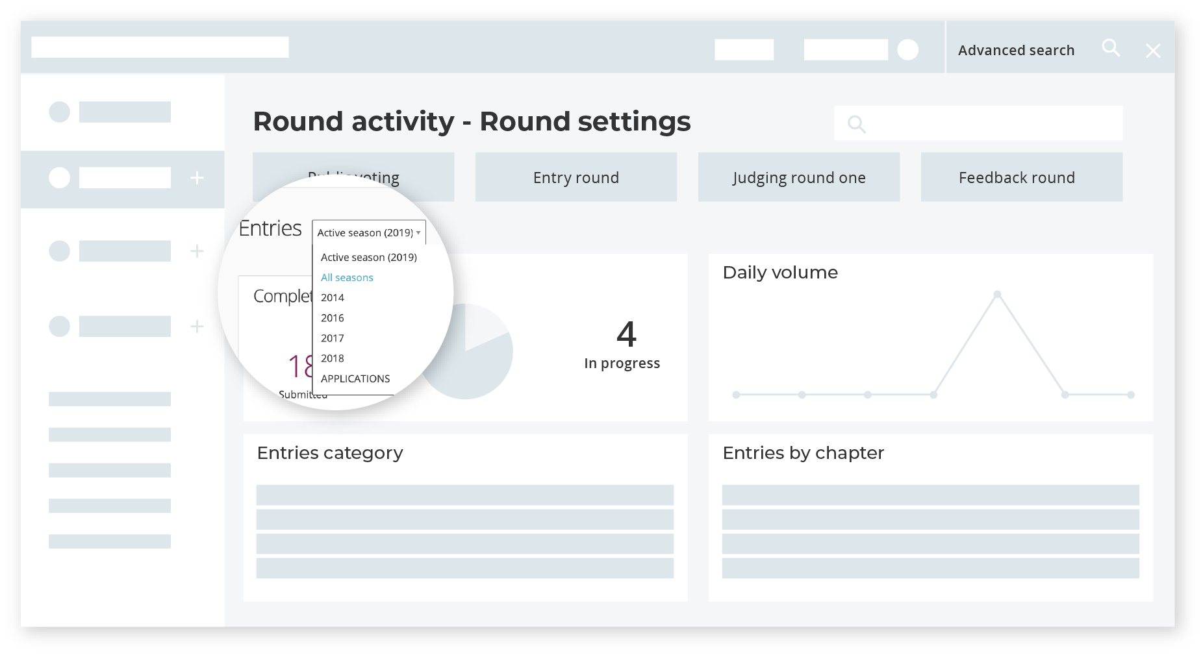The height and width of the screenshot is (655, 1203).
Task: Choose 2017 in the season dropdown
Action: tap(332, 338)
